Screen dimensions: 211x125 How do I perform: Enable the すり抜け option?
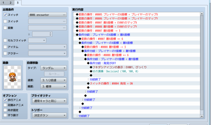(5, 115)
